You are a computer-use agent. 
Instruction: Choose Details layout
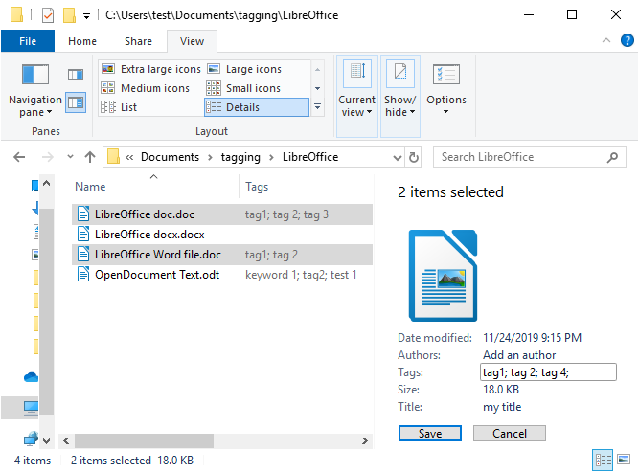tap(257, 107)
